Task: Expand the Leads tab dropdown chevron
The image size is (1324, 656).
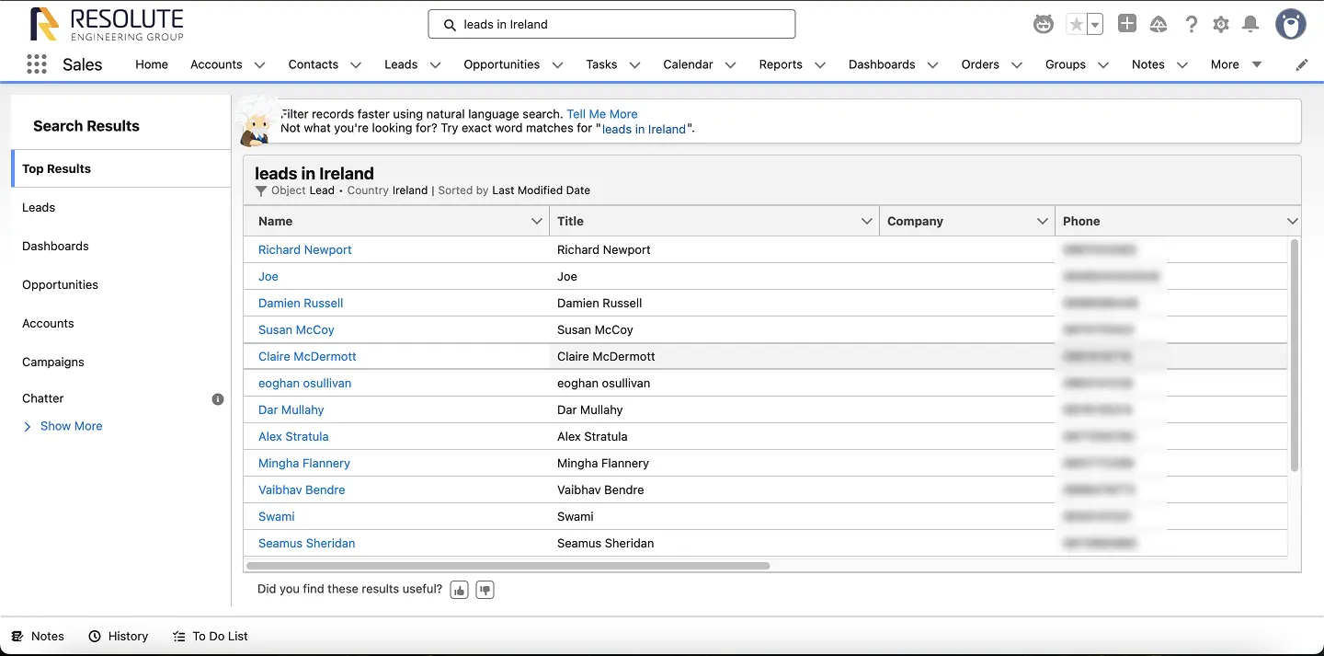Action: click(435, 64)
